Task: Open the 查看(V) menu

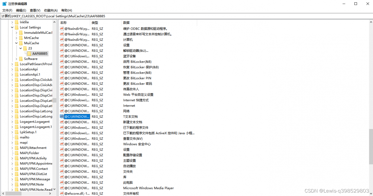Action: [35, 10]
